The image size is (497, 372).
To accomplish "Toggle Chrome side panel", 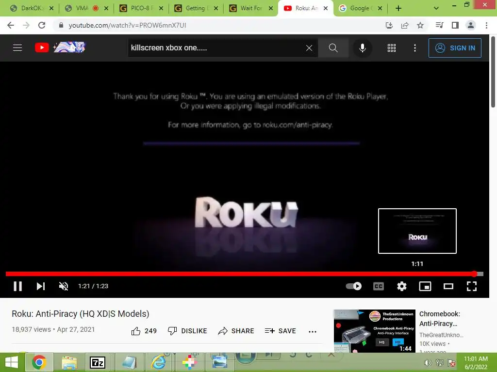I will pyautogui.click(x=455, y=25).
